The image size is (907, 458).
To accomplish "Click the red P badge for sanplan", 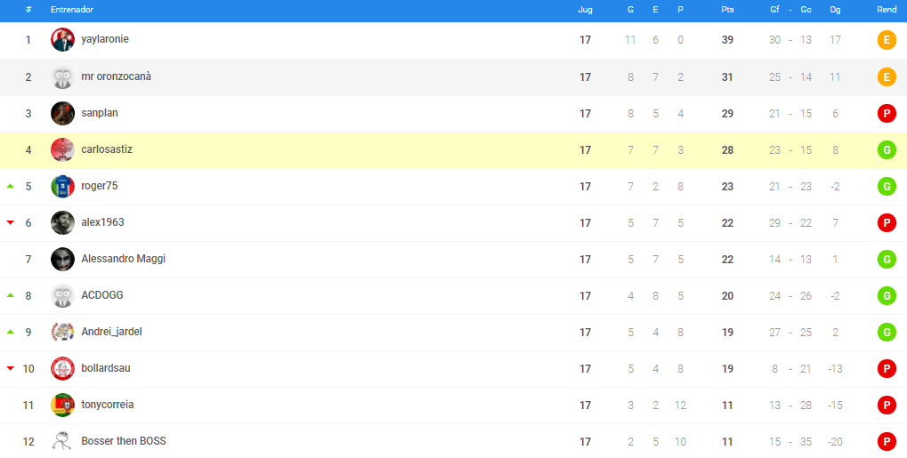I will (887, 113).
